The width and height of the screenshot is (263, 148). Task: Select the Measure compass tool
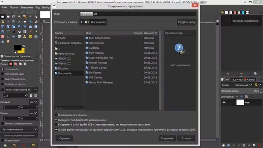coord(19,22)
